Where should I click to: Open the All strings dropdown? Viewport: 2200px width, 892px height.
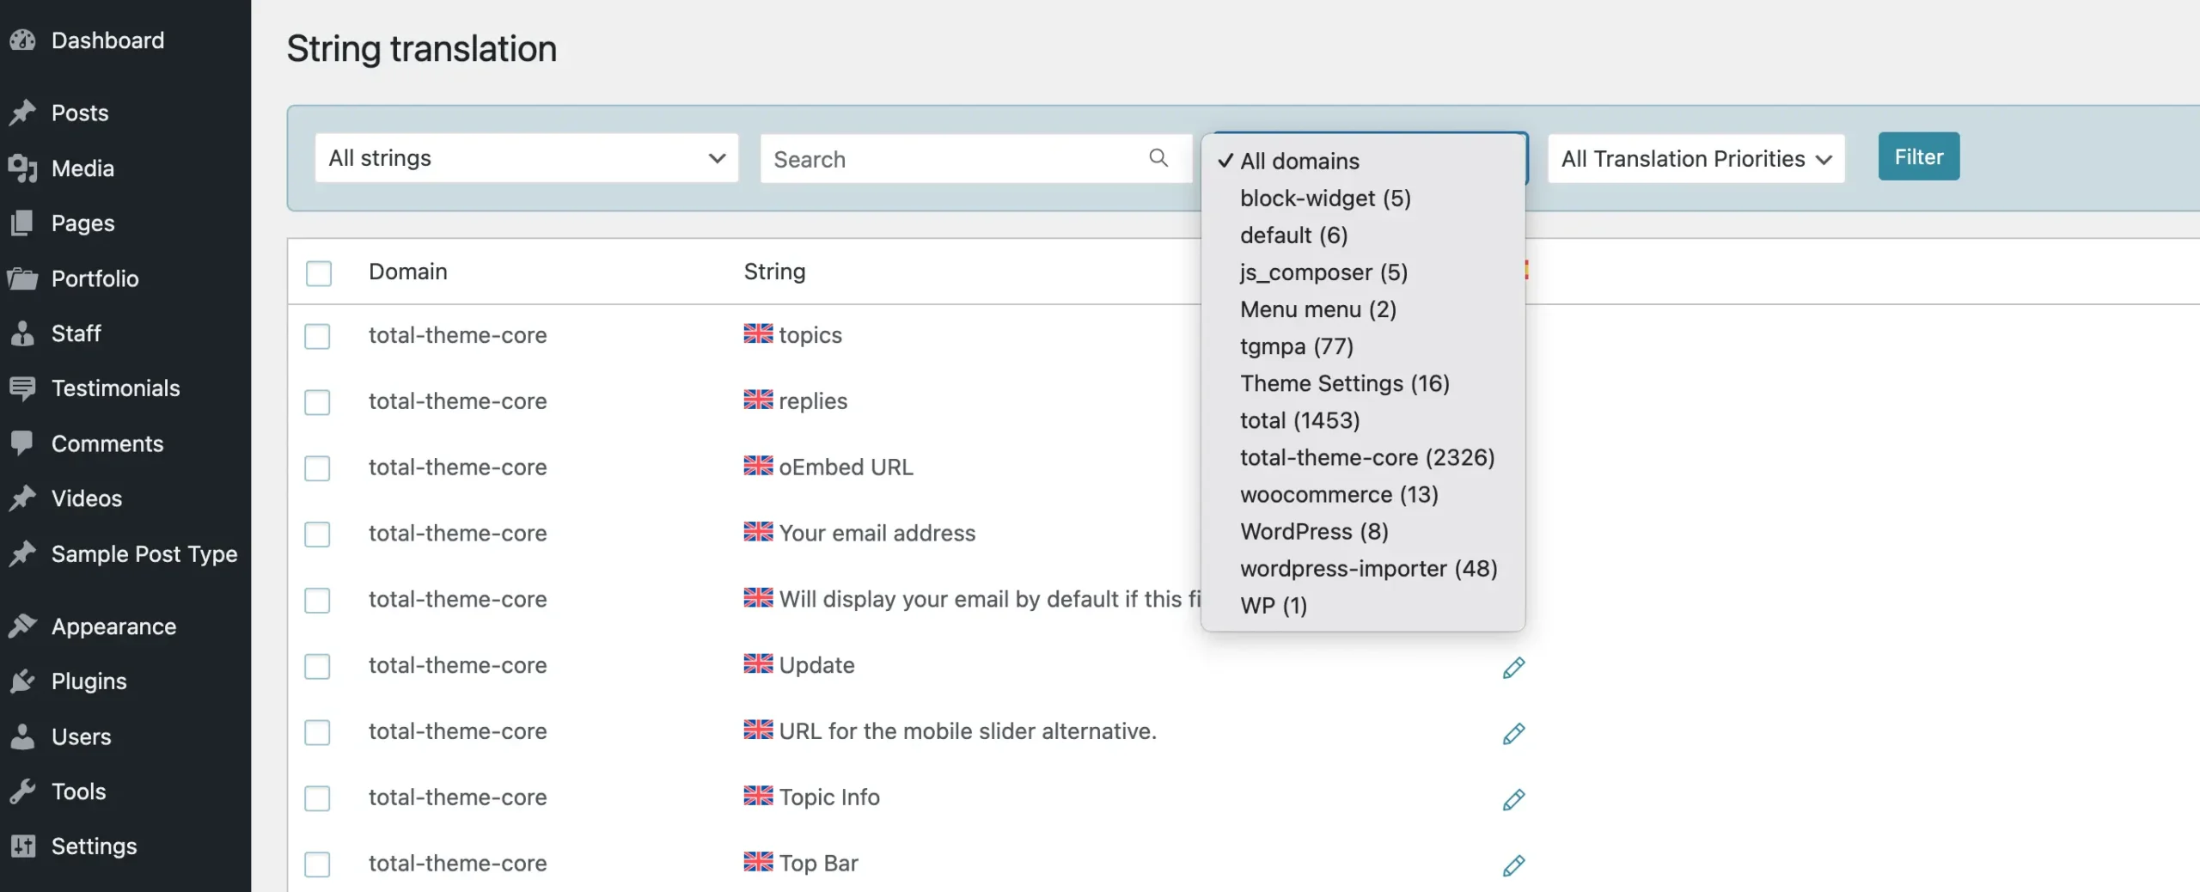click(x=527, y=158)
